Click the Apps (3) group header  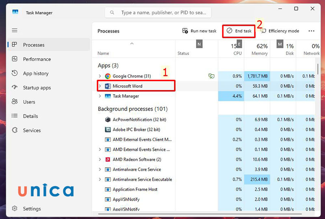coord(108,65)
